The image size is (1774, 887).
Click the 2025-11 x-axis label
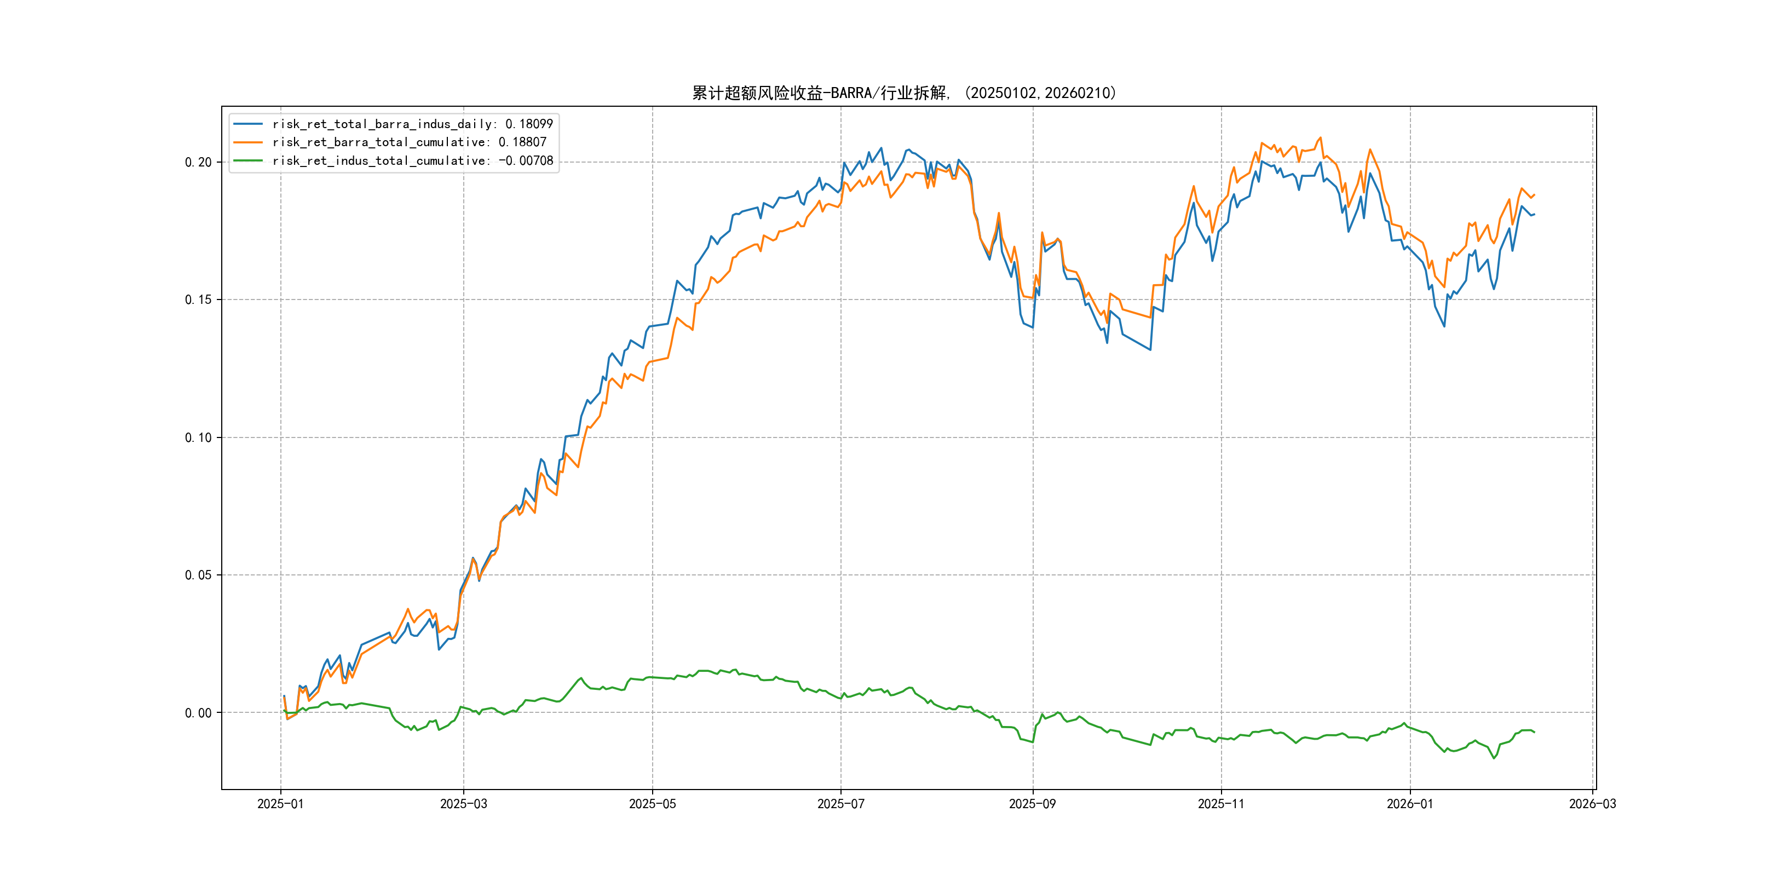click(x=1221, y=804)
